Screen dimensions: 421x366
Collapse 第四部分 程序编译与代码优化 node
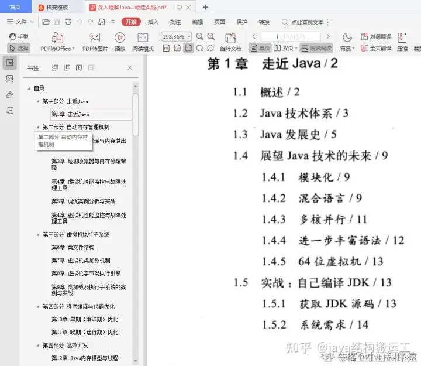[38, 307]
